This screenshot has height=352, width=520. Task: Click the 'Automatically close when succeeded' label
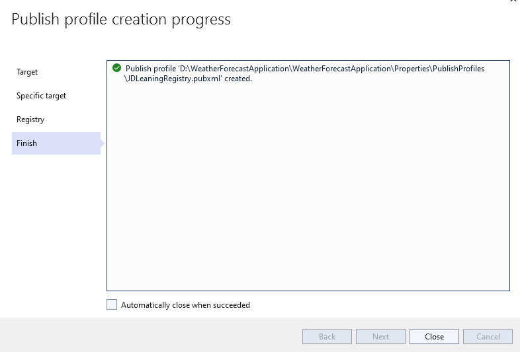click(x=185, y=305)
